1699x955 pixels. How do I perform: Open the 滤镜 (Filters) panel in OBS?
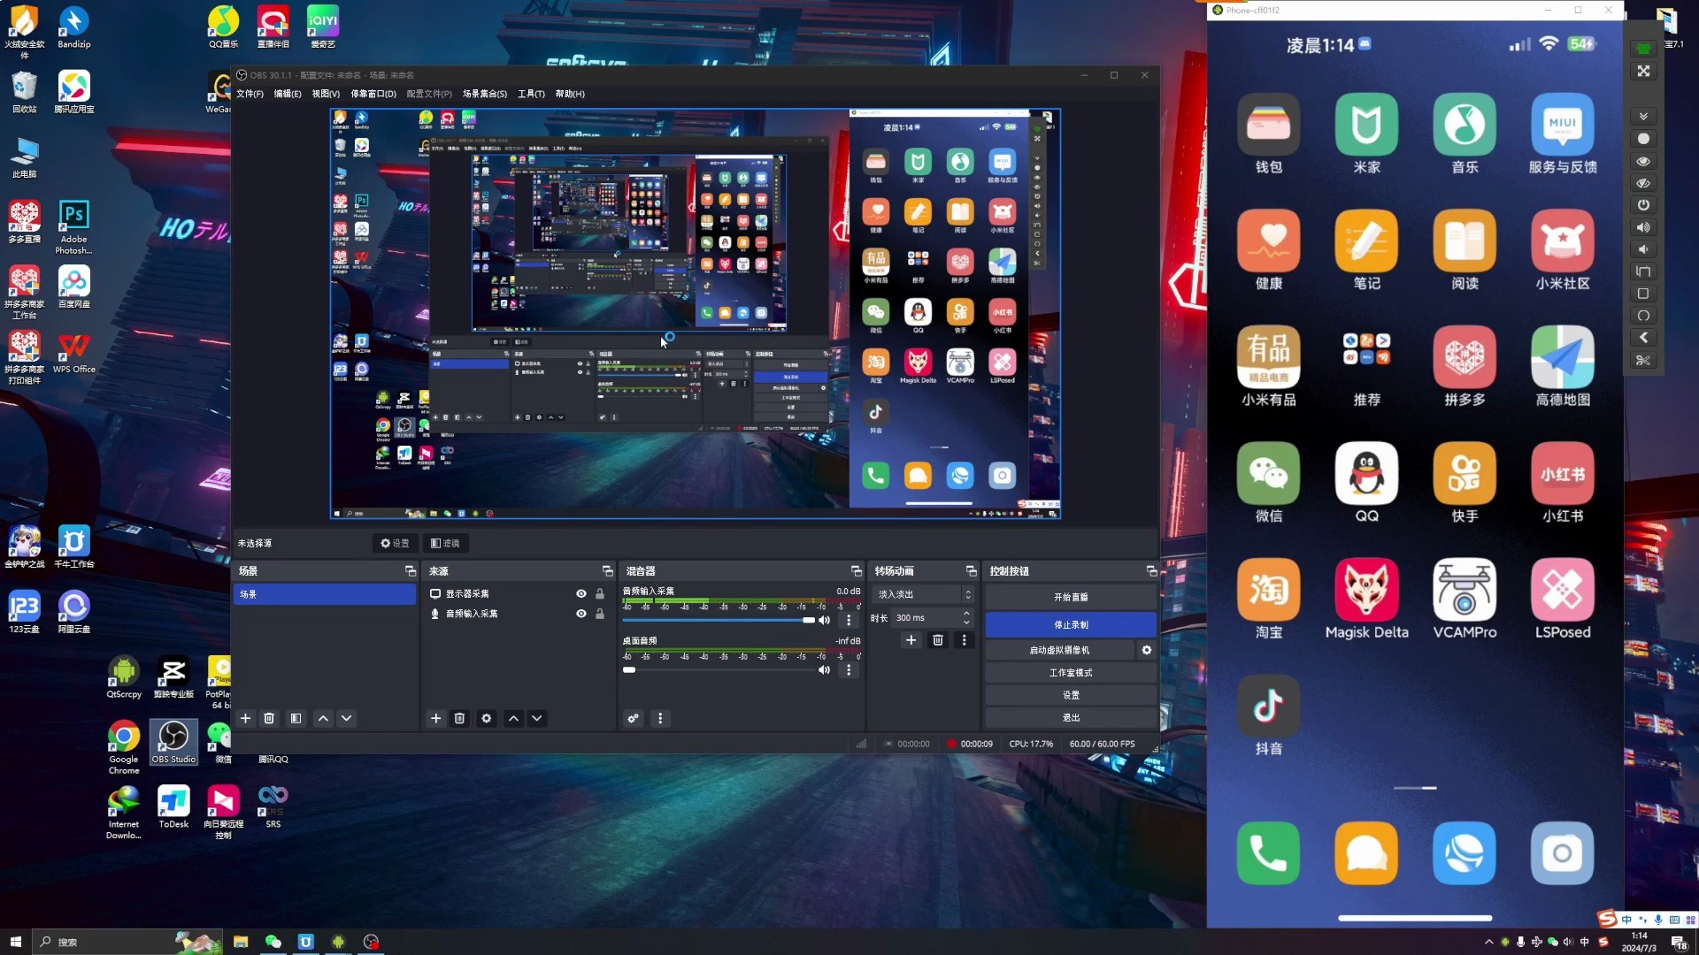pyautogui.click(x=445, y=543)
